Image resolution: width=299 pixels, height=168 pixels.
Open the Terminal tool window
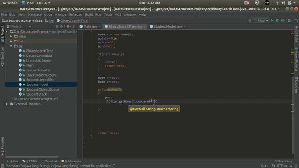pos(49,161)
